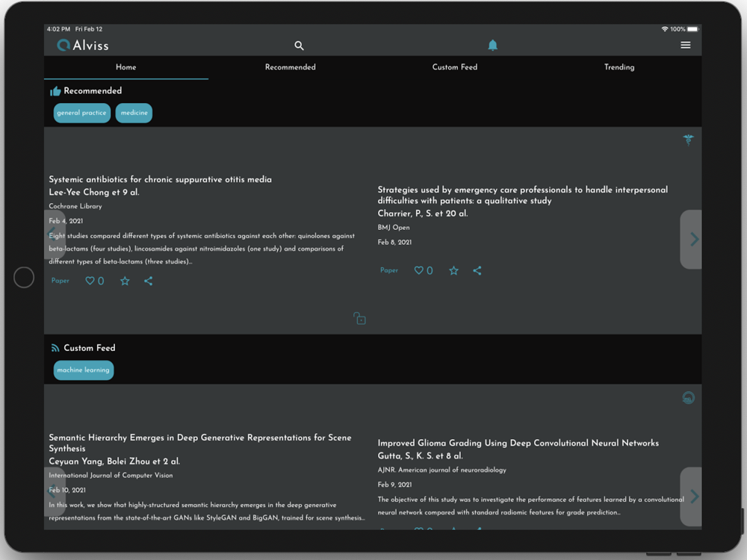Click authors Gutta, S., K. S. et 8 al.
Image resolution: width=747 pixels, height=560 pixels.
[420, 455]
